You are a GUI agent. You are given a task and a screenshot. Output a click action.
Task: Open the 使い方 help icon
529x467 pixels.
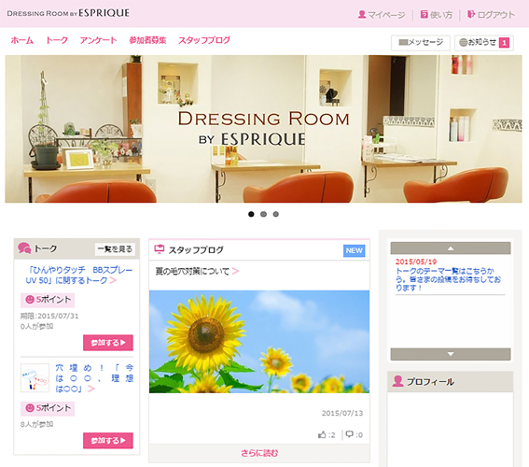[x=425, y=14]
